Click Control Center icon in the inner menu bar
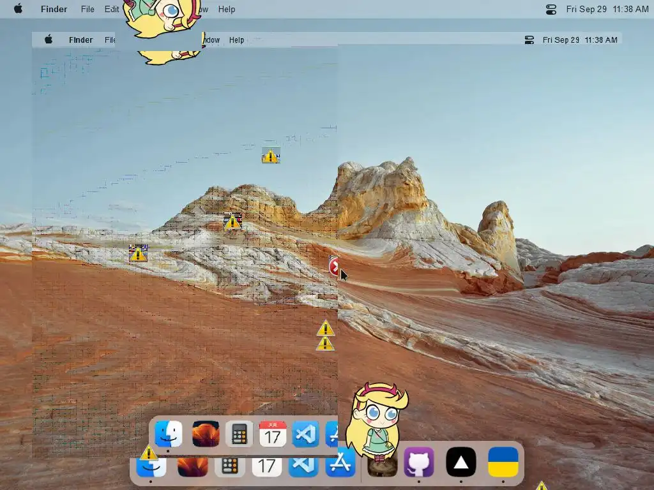Image resolution: width=654 pixels, height=490 pixels. click(x=529, y=40)
